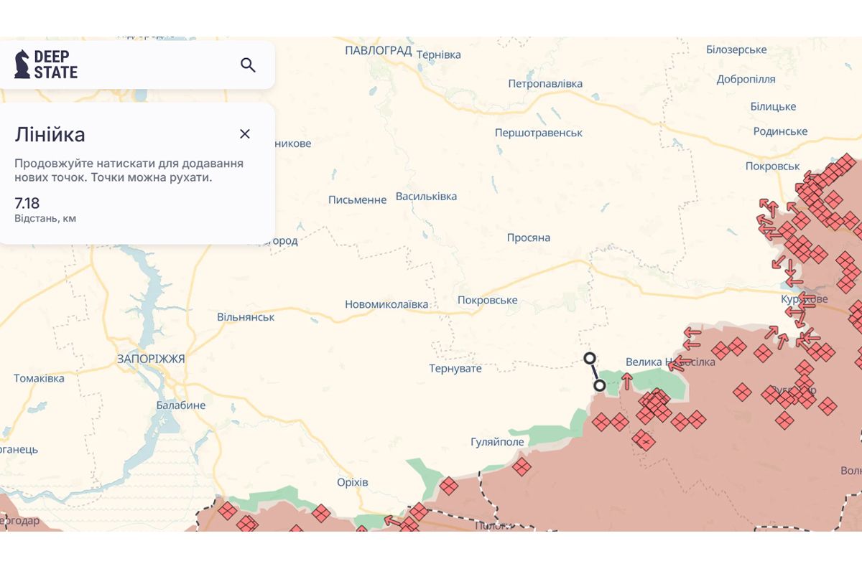Click the DeepState logo
This screenshot has width=862, height=574.
click(46, 65)
